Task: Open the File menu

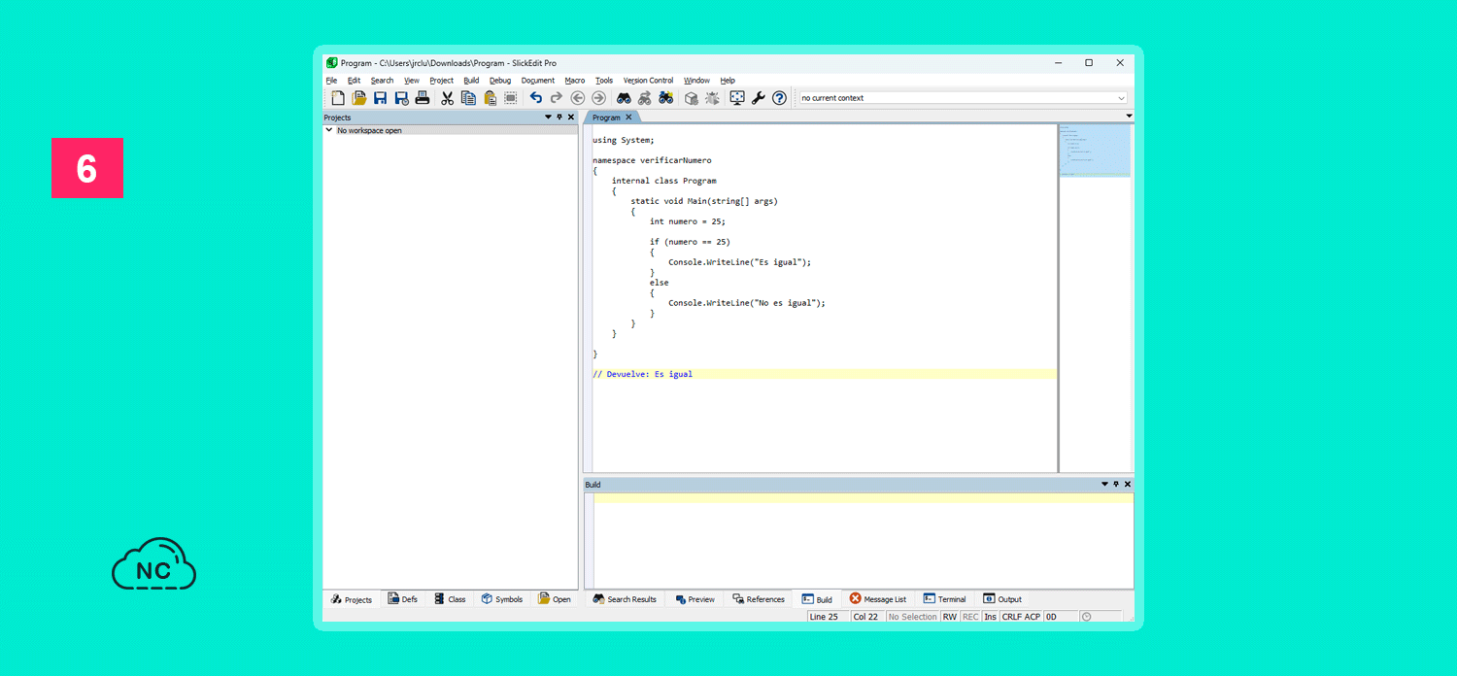Action: click(331, 81)
